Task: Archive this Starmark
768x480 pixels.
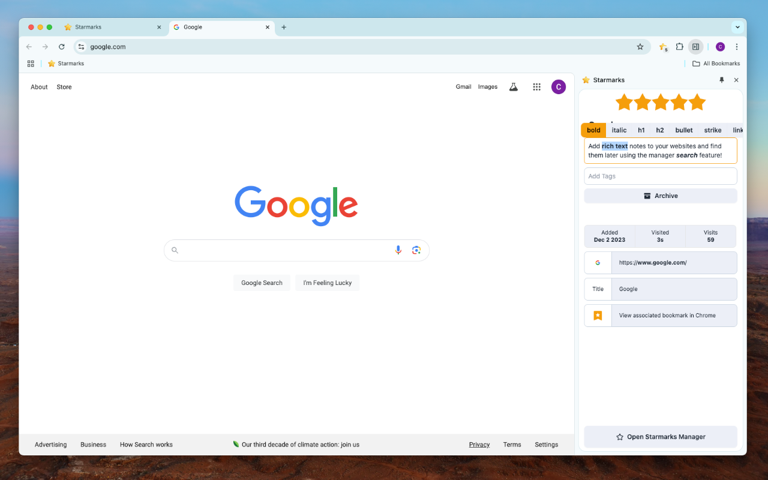Action: point(661,196)
